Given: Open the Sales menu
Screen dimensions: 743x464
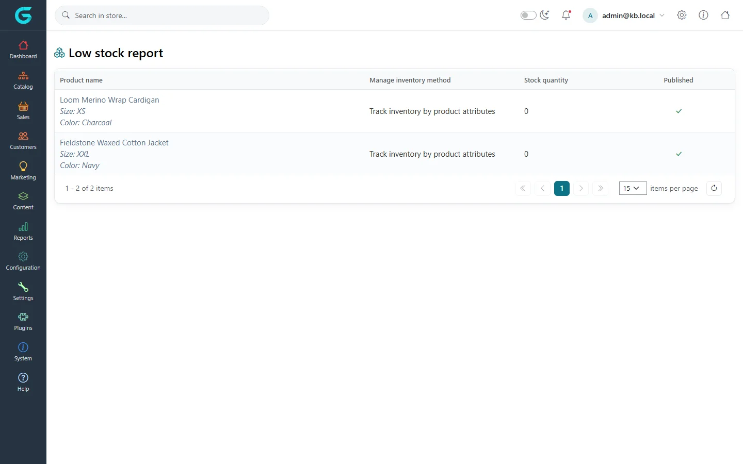Looking at the screenshot, I should pos(23,111).
